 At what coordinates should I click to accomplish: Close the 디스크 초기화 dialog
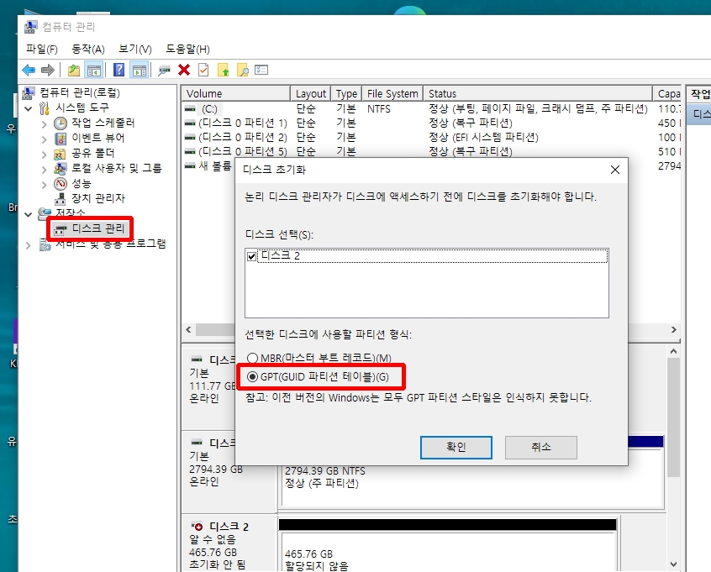(x=615, y=170)
